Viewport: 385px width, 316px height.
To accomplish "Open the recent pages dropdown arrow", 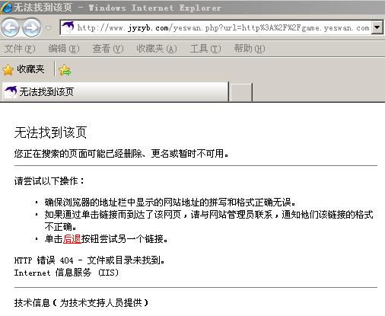I will click(49, 27).
